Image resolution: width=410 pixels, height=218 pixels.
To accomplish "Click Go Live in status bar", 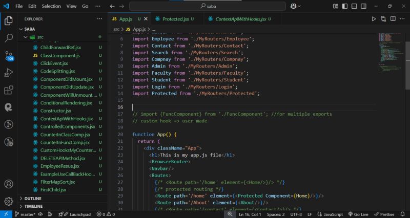I will pos(361,214).
